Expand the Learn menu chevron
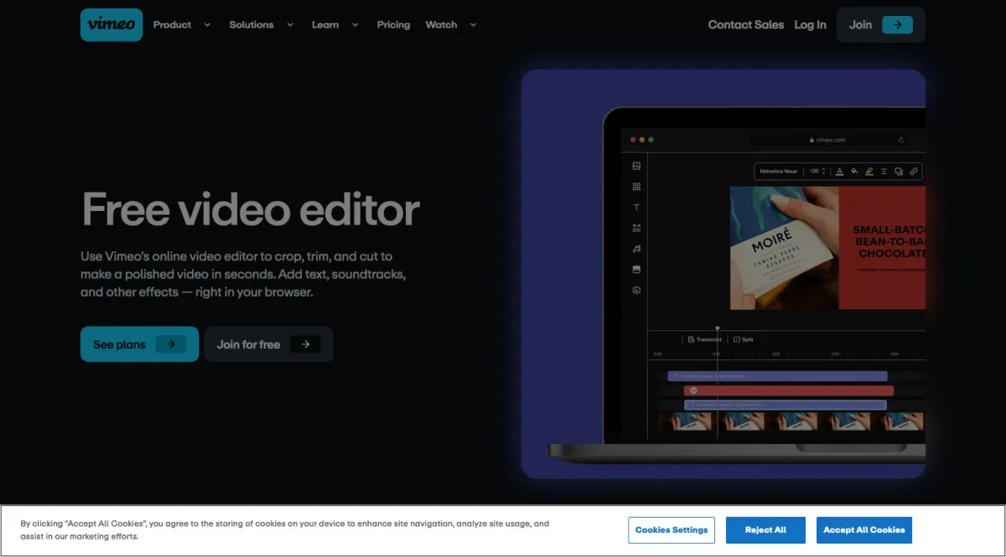The width and height of the screenshot is (1006, 557). click(x=355, y=25)
